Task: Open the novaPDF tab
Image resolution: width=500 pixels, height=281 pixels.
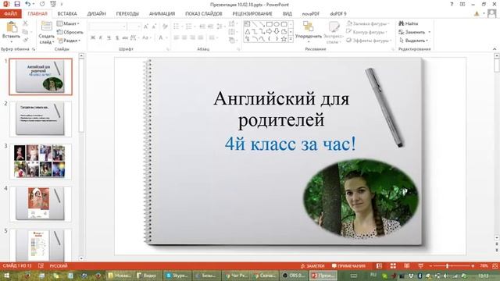Action: coord(311,14)
